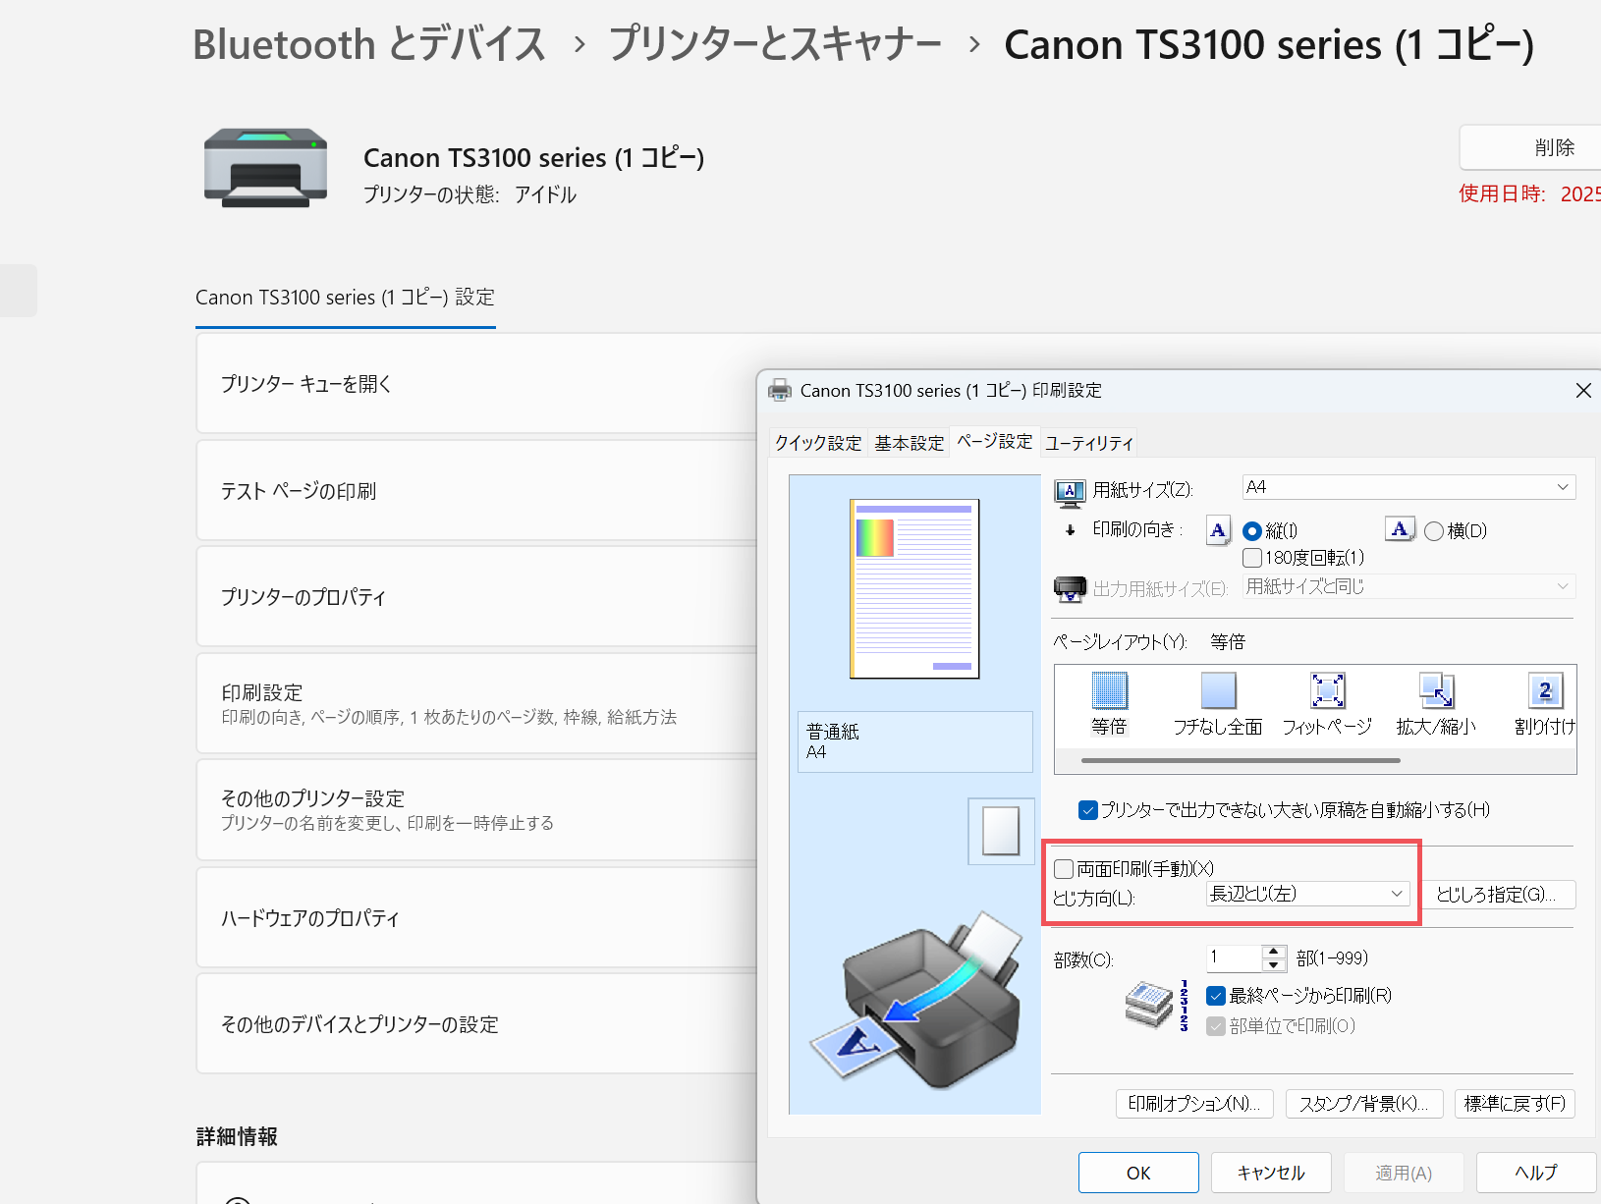The width and height of the screenshot is (1601, 1204).
Task: Enable 両面印刷(手動) checkbox
Action: 1064,869
